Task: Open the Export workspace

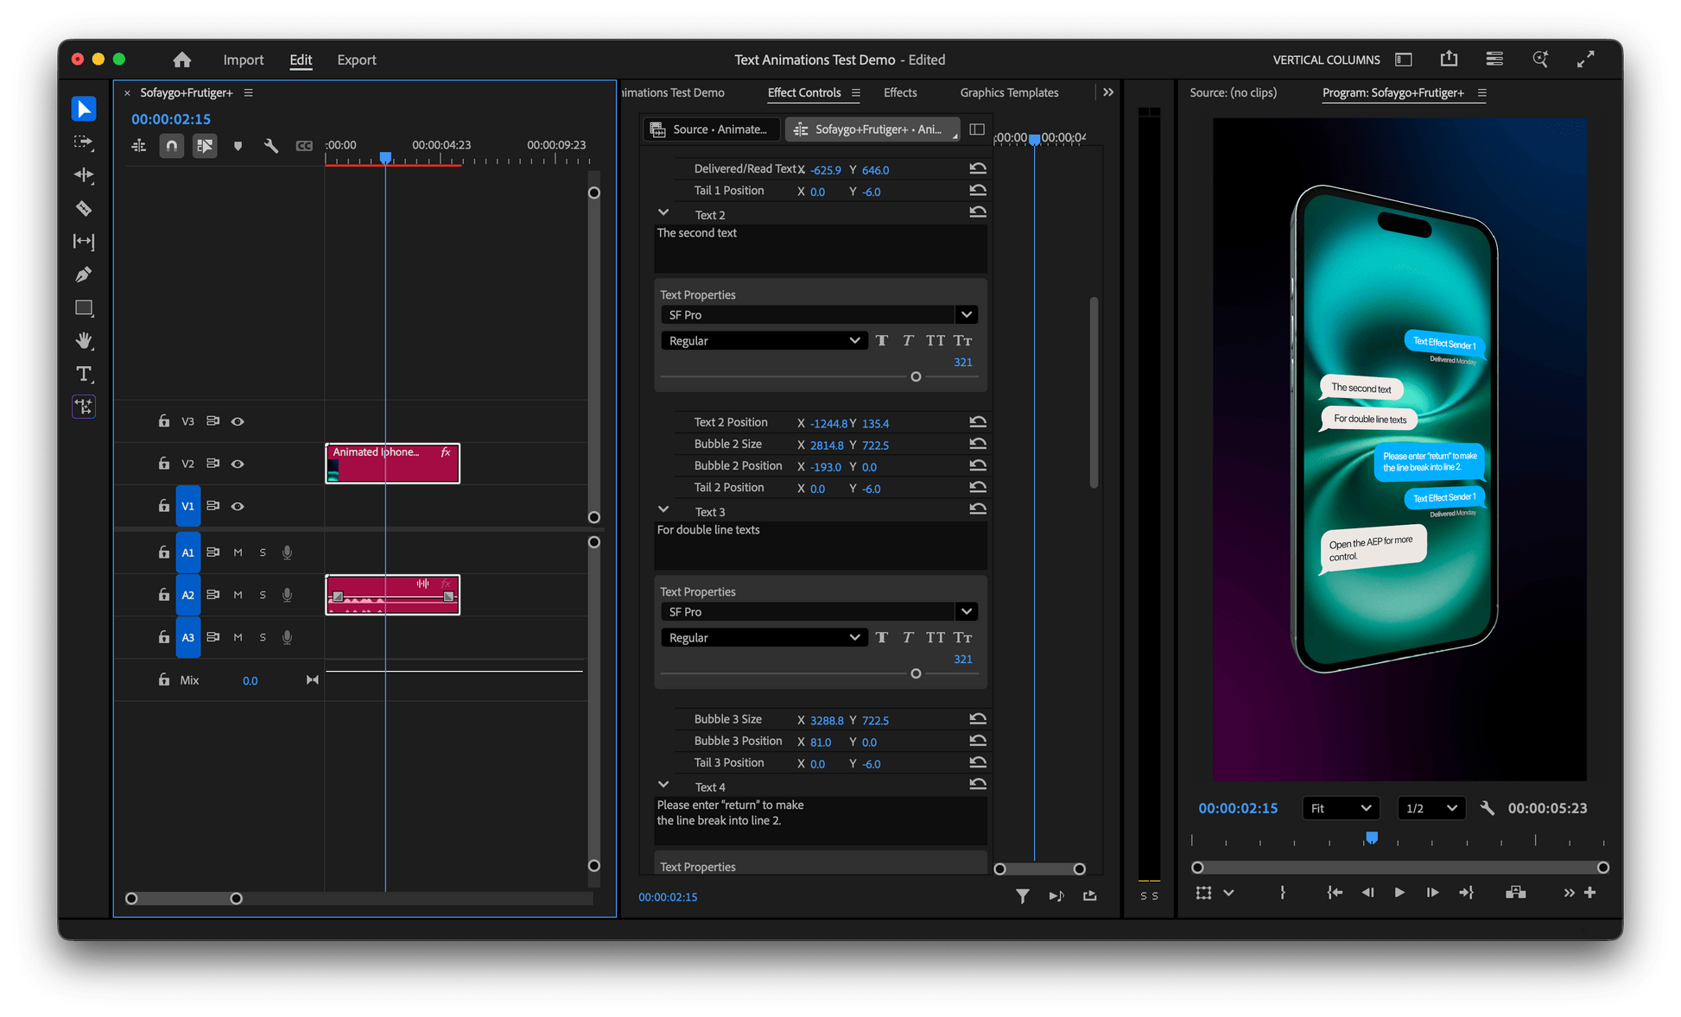Action: point(356,60)
